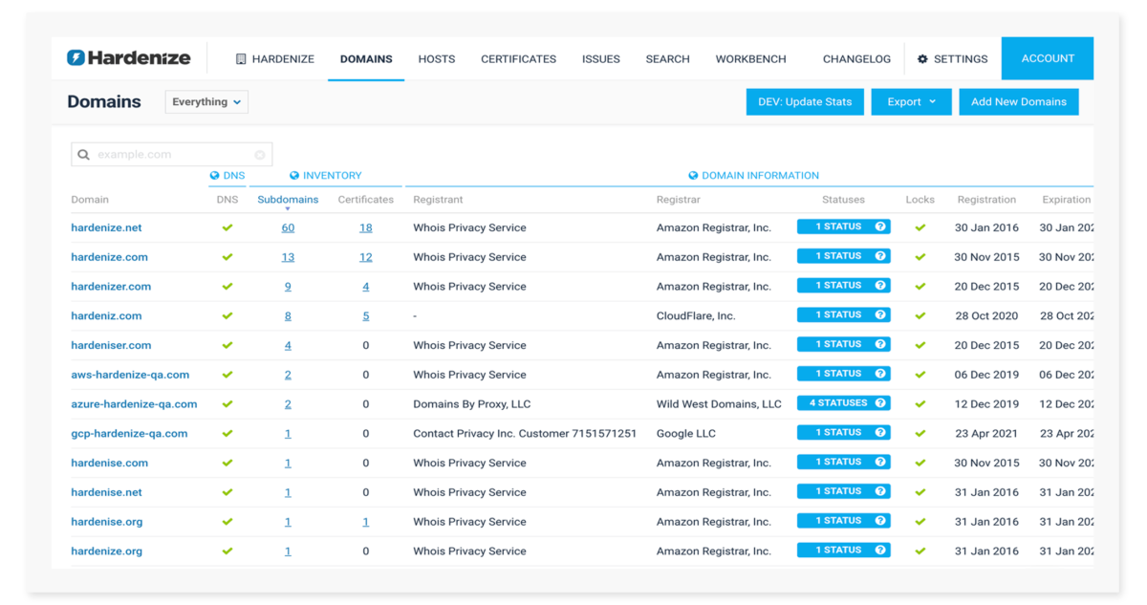Image resolution: width=1147 pixels, height=605 pixels.
Task: Open the Workbench tab
Action: click(x=750, y=59)
